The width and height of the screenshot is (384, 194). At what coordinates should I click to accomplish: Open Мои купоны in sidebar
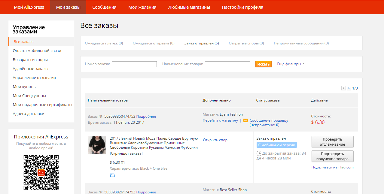click(25, 87)
